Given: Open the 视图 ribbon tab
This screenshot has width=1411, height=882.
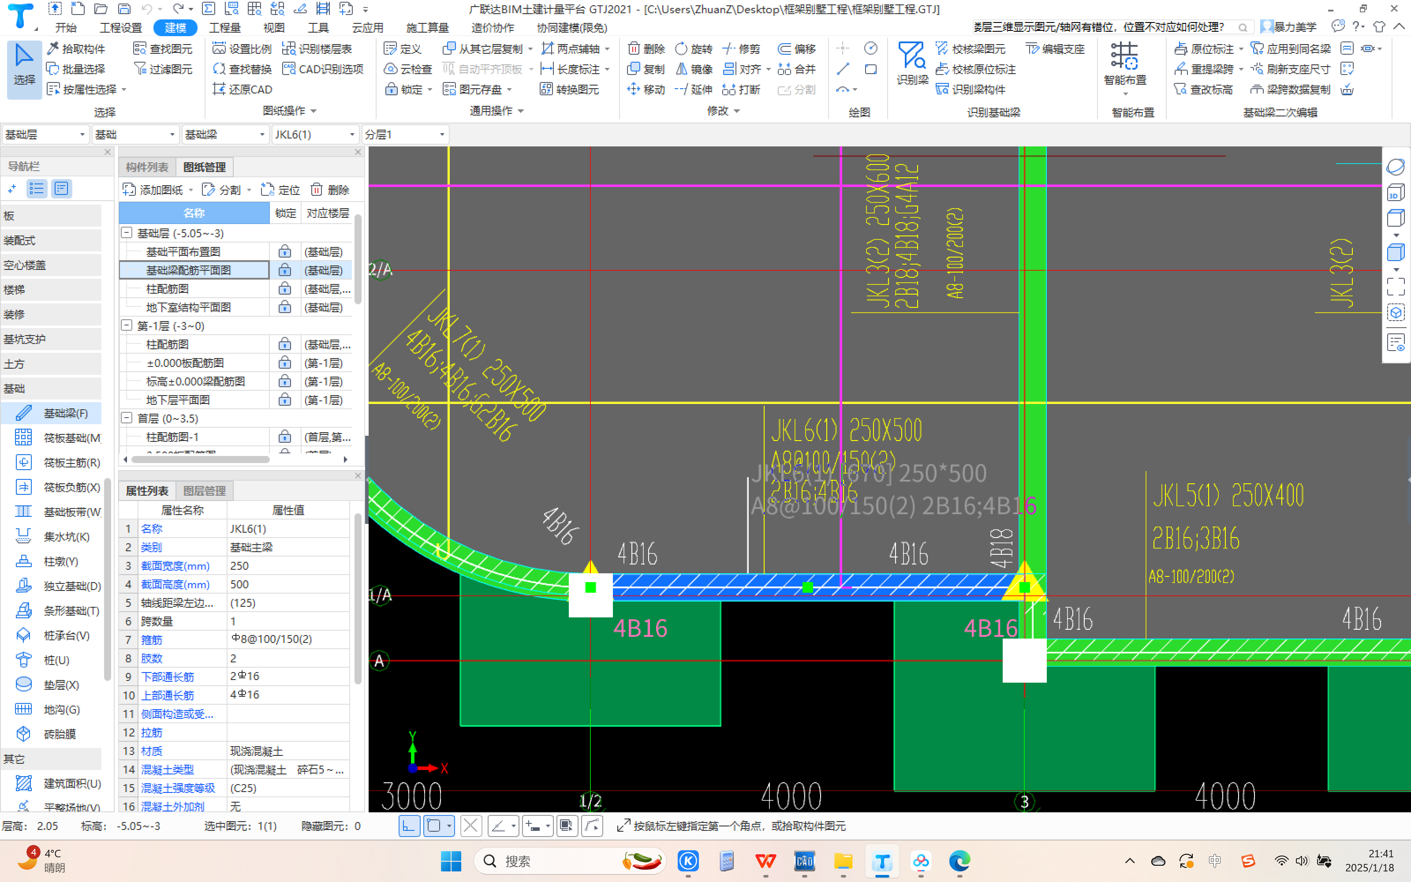Looking at the screenshot, I should [273, 27].
